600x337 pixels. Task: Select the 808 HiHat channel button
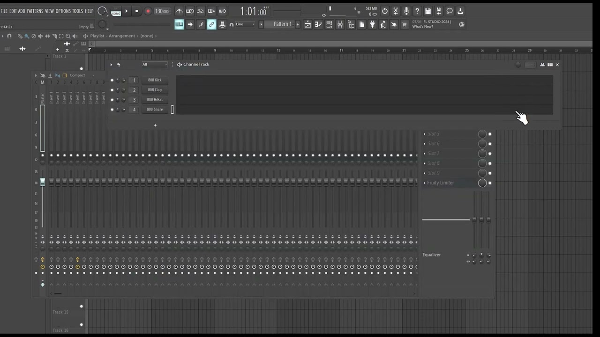coord(155,100)
